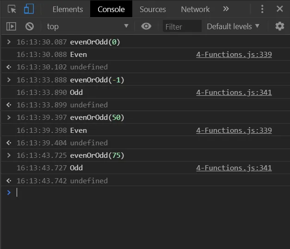The width and height of the screenshot is (290, 249).
Task: Switch to the Sources tab
Action: [153, 9]
